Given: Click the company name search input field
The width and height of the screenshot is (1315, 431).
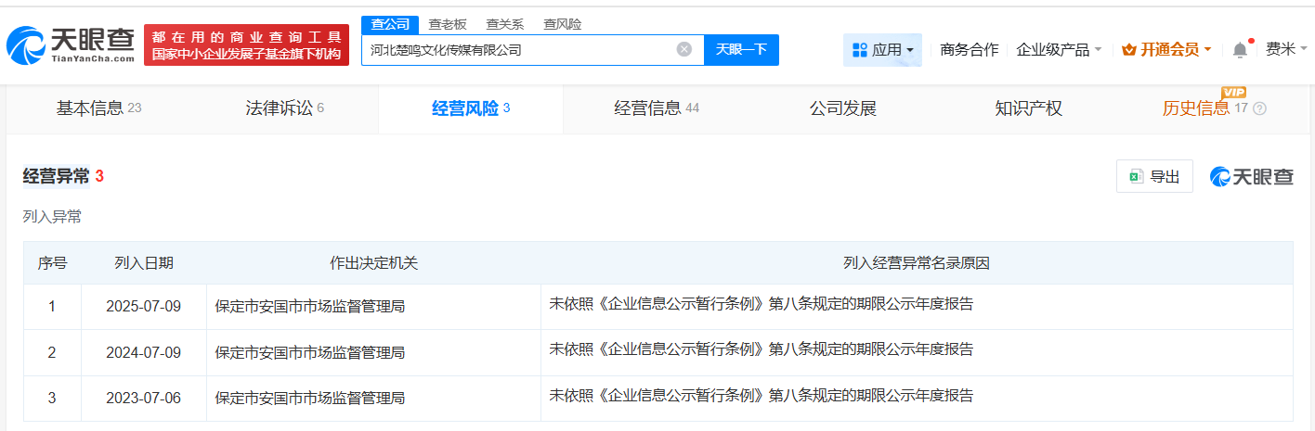Looking at the screenshot, I should tap(520, 50).
